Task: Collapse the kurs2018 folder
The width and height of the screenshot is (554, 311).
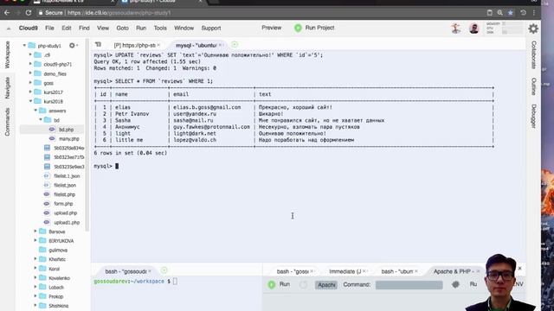Action: pos(30,101)
